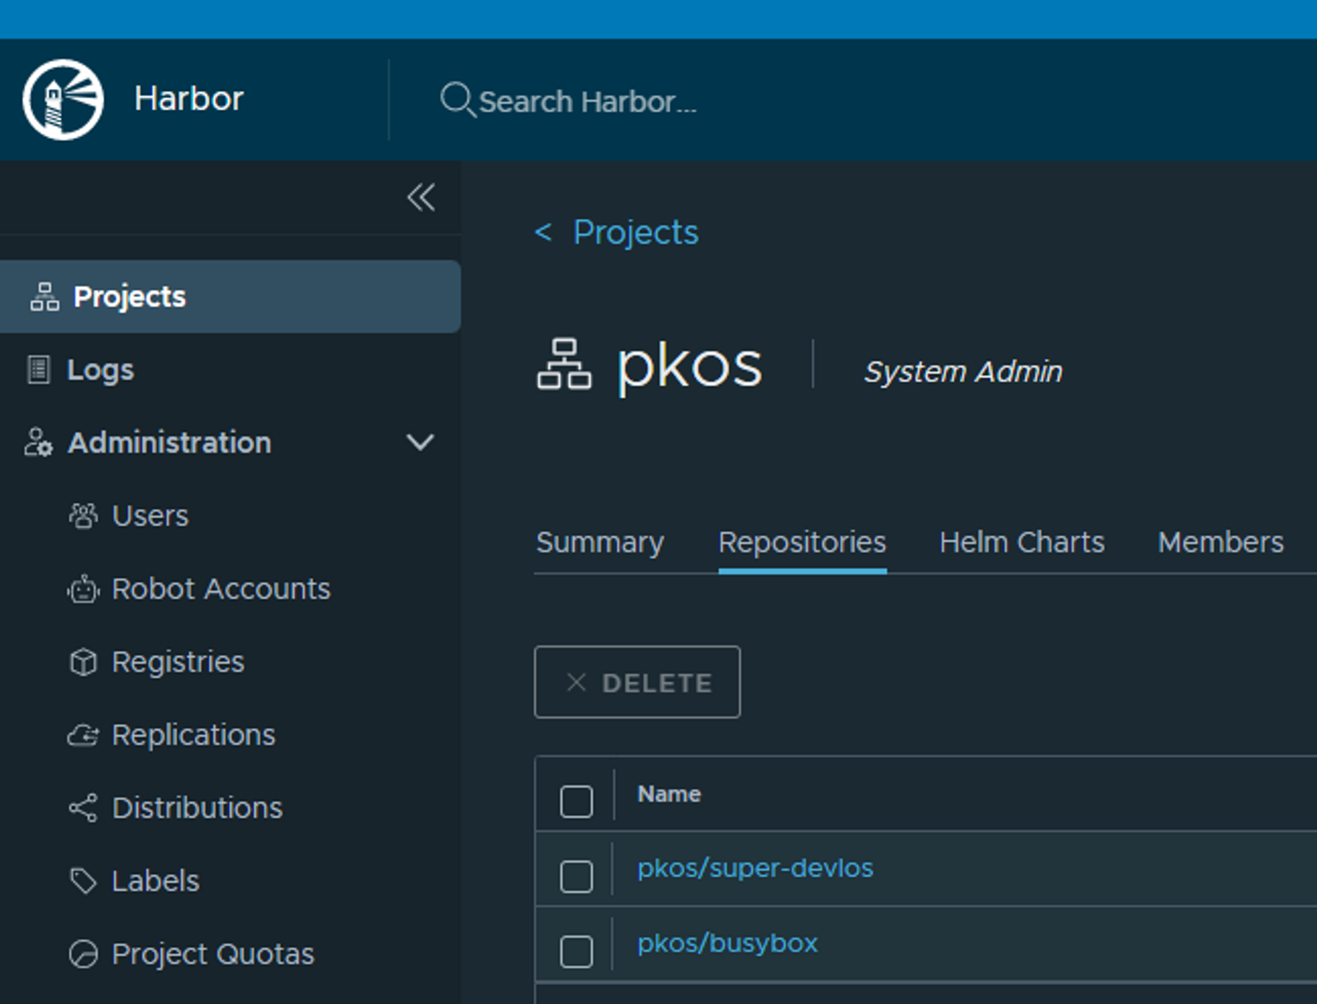This screenshot has height=1004, width=1317.
Task: Click the Robot Accounts robot icon
Action: 83,589
